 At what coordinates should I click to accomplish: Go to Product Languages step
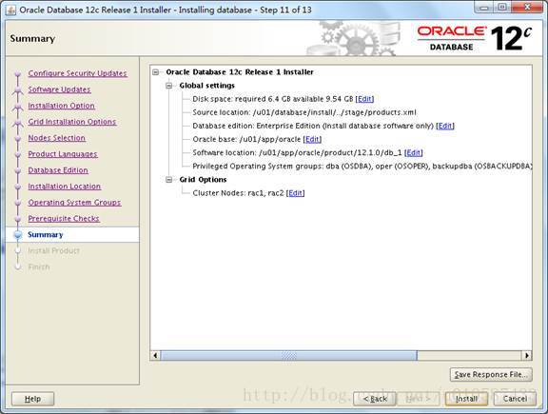(63, 154)
